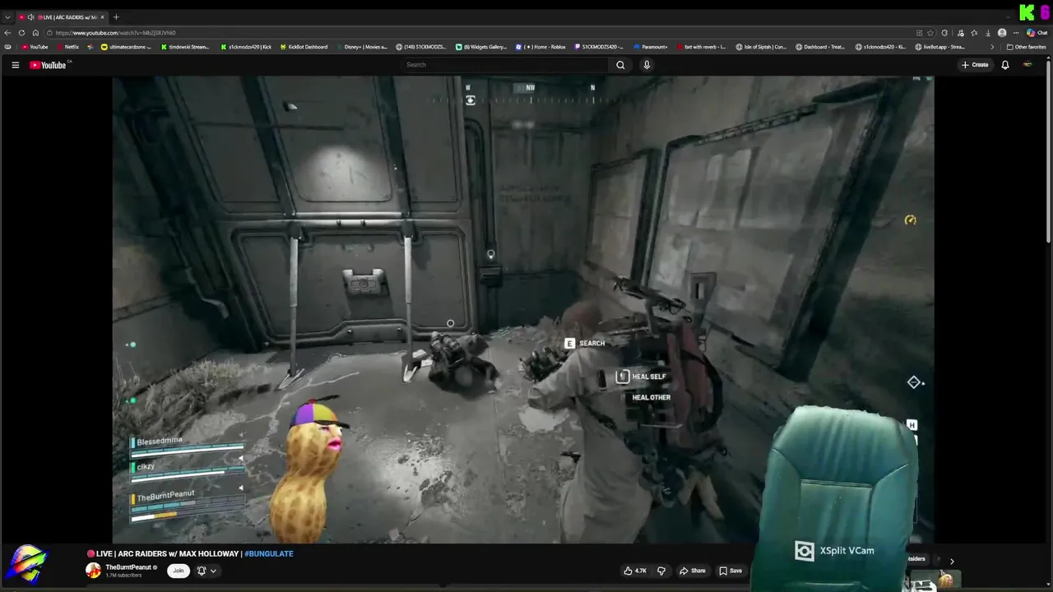Dislike the video with thumbs down
1053x592 pixels.
click(661, 571)
